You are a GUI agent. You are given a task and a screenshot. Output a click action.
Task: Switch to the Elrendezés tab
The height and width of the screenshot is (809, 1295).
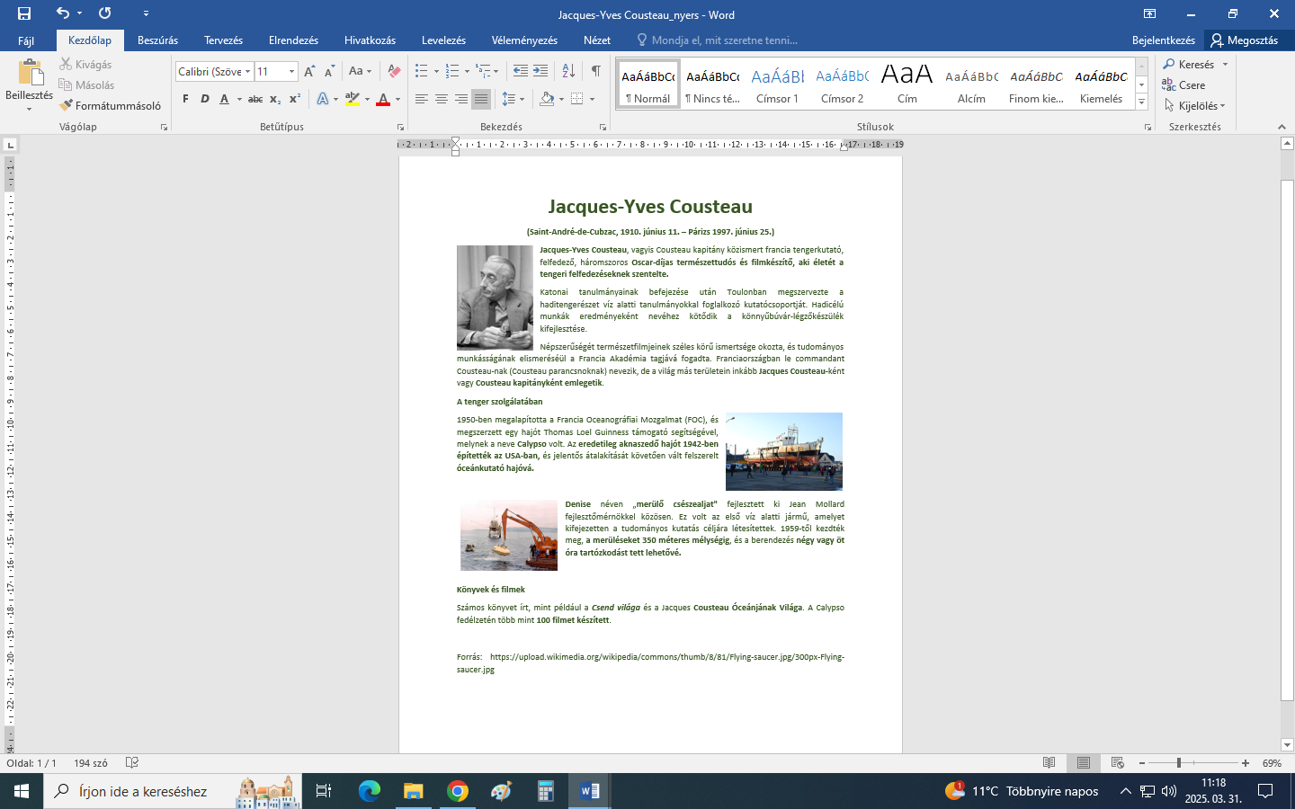[x=293, y=40]
